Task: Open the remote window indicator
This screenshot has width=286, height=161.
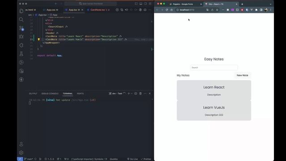Action: [x=20, y=159]
